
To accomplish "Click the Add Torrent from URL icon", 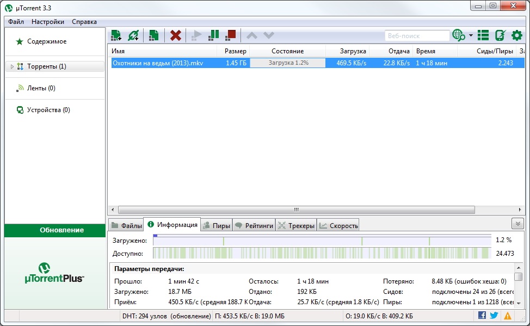I will point(133,35).
